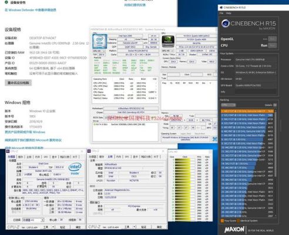Click the Cinebench title bar icon
The width and height of the screenshot is (289, 235).
(221, 8)
